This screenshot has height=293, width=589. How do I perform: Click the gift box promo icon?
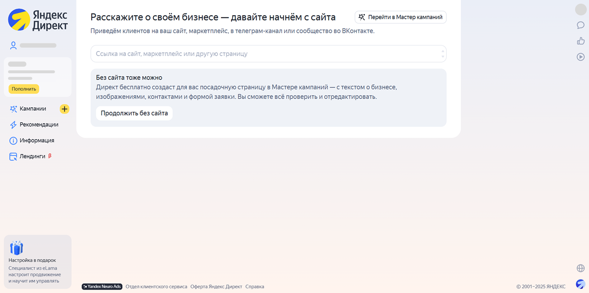click(16, 248)
